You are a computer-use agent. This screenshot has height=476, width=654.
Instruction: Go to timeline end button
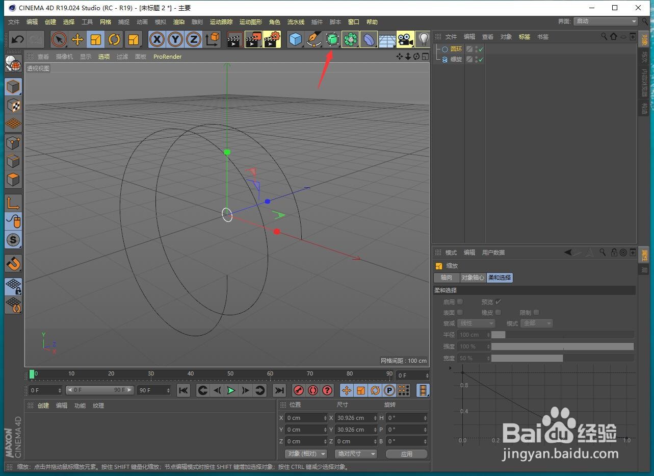279,390
